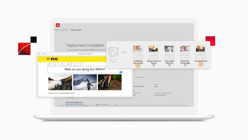Expand Industry News & Trends plus button
248x140 pixels.
point(154,65)
